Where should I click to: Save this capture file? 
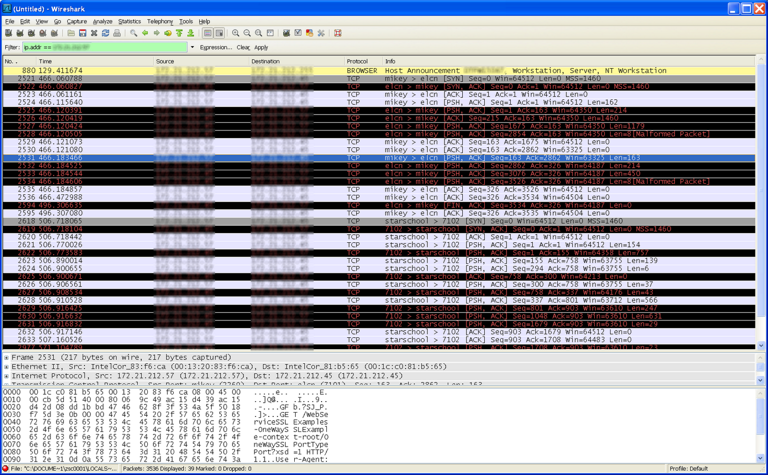pos(83,33)
